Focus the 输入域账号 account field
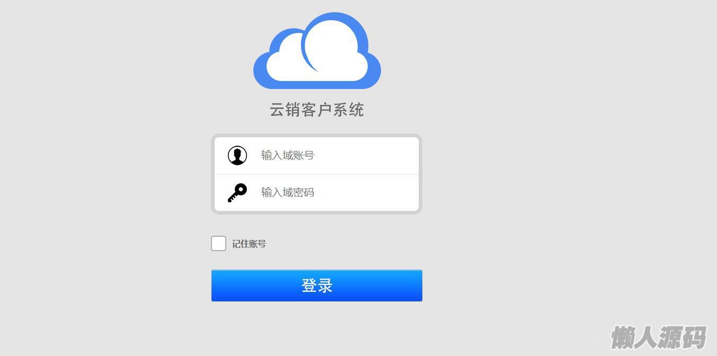This screenshot has width=717, height=356. (316, 156)
